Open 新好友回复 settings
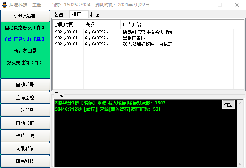 pos(25,51)
